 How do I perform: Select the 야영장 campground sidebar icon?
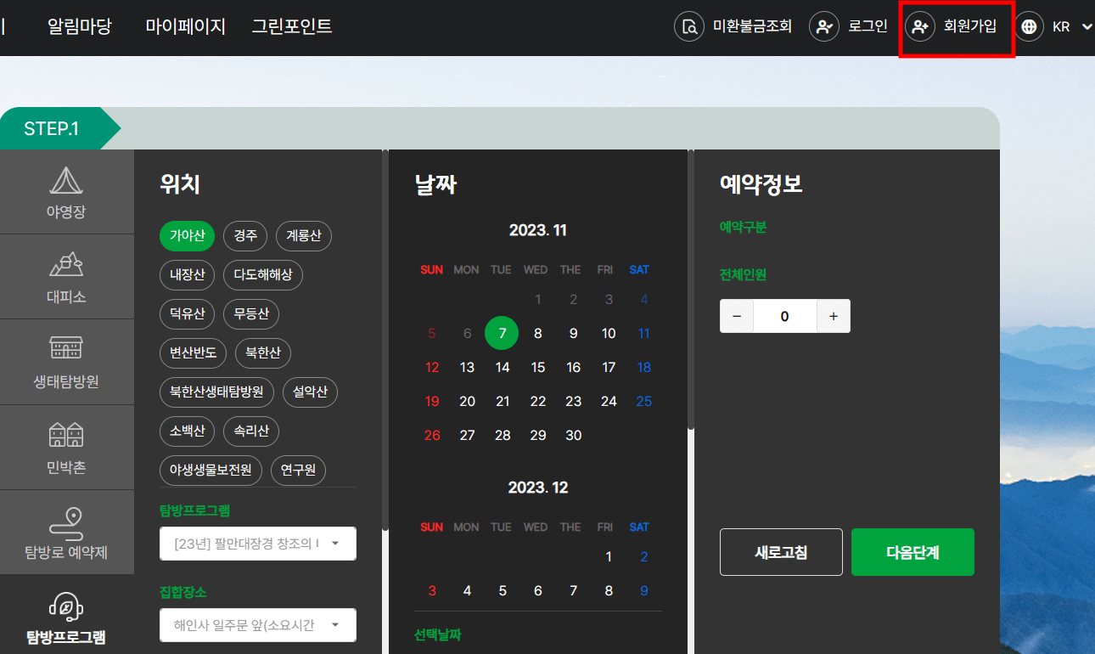[67, 191]
